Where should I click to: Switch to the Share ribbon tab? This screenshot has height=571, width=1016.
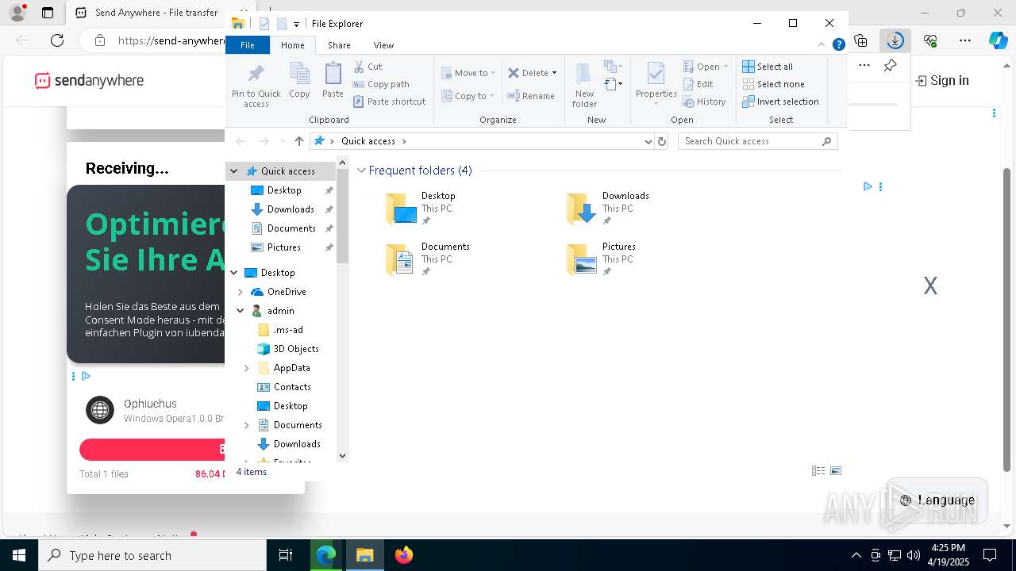(339, 45)
